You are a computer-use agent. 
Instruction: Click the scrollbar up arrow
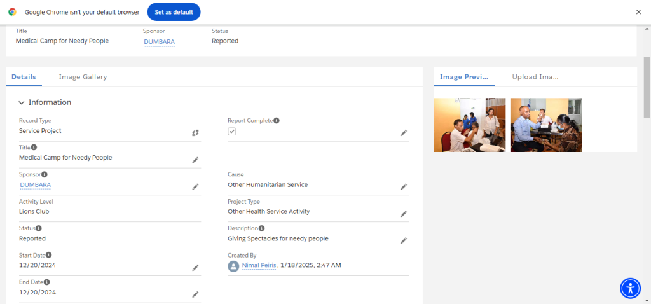pos(647,29)
